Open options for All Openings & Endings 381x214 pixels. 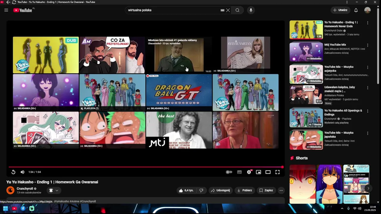click(368, 111)
